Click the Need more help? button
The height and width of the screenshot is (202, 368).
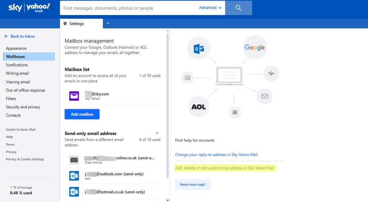tap(193, 184)
